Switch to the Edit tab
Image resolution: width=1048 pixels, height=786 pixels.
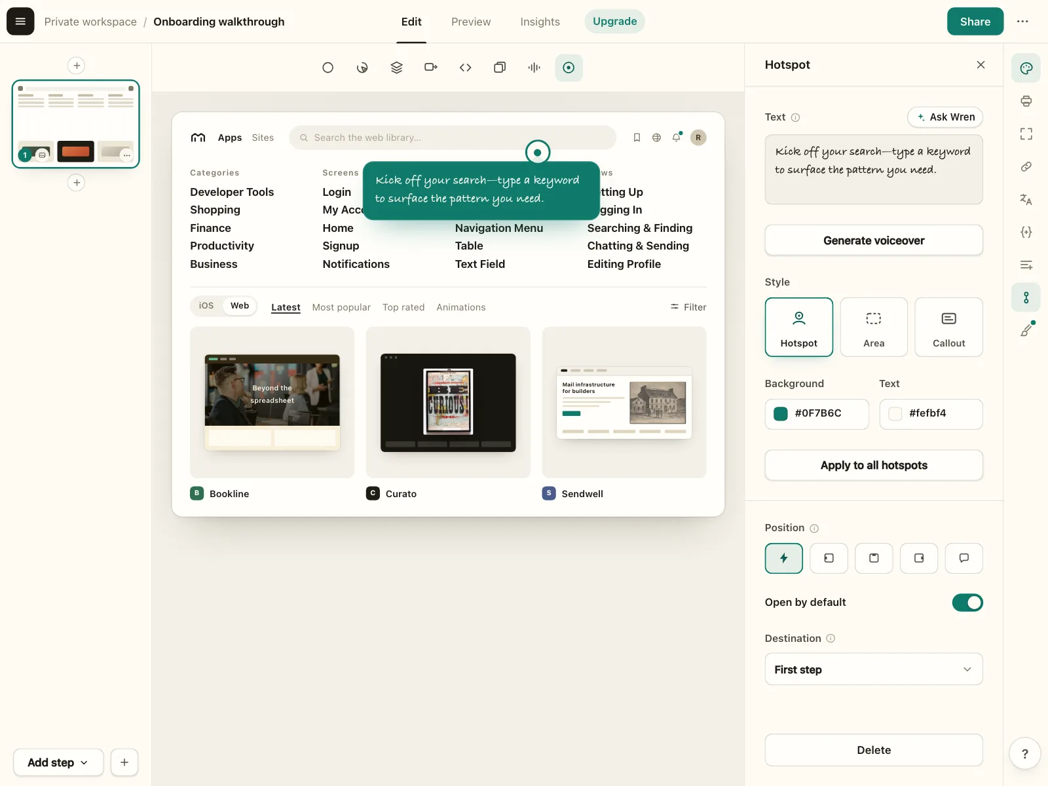pyautogui.click(x=411, y=22)
